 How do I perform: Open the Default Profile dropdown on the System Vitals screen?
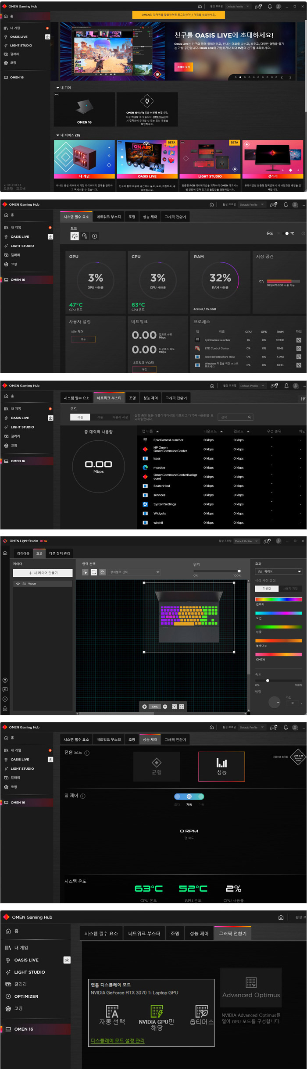(x=252, y=205)
